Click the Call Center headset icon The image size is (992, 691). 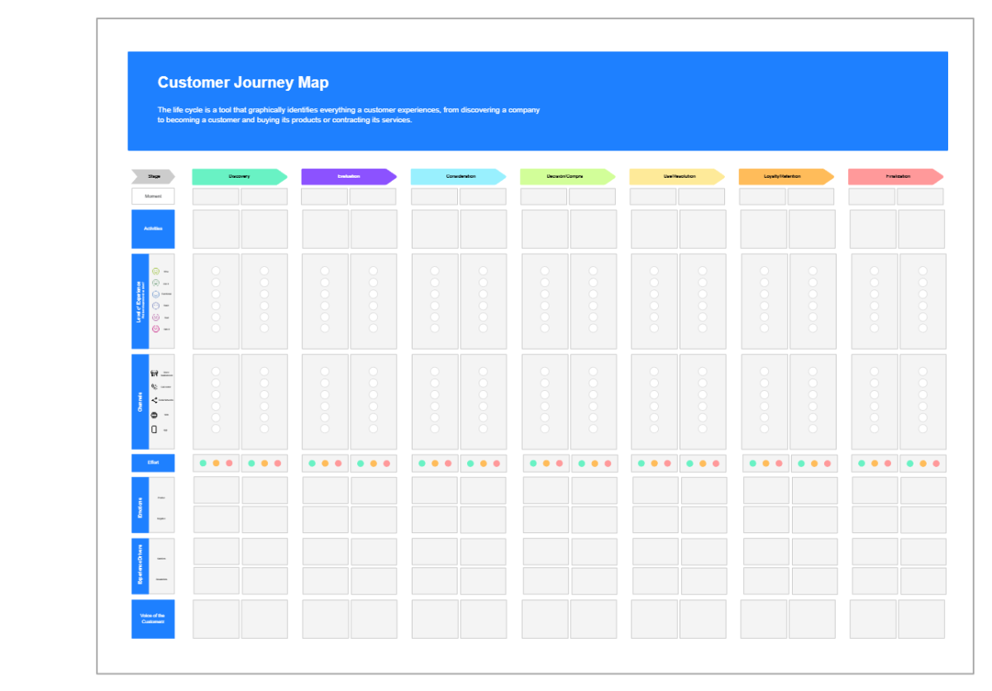click(155, 385)
